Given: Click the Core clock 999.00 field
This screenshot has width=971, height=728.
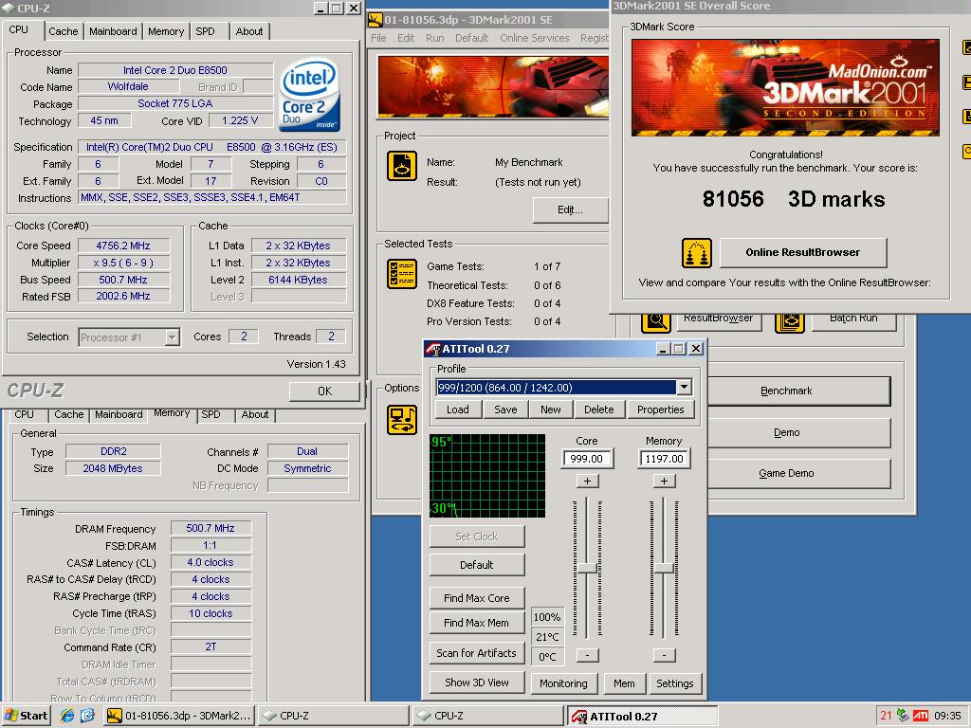Looking at the screenshot, I should click(586, 459).
